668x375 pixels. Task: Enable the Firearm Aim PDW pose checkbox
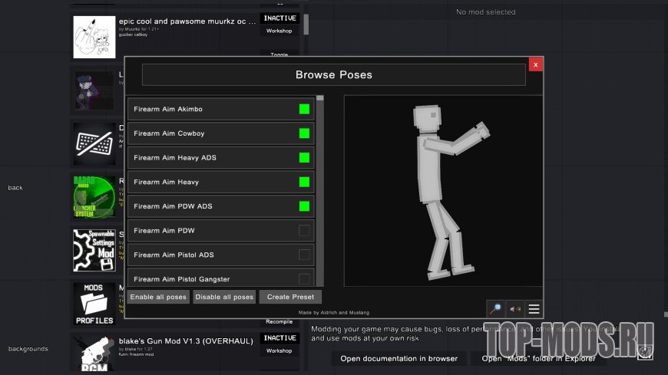click(304, 231)
